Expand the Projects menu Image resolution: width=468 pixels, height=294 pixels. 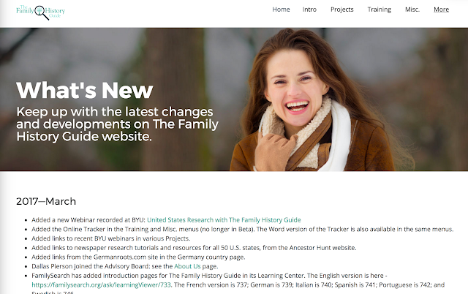(341, 10)
